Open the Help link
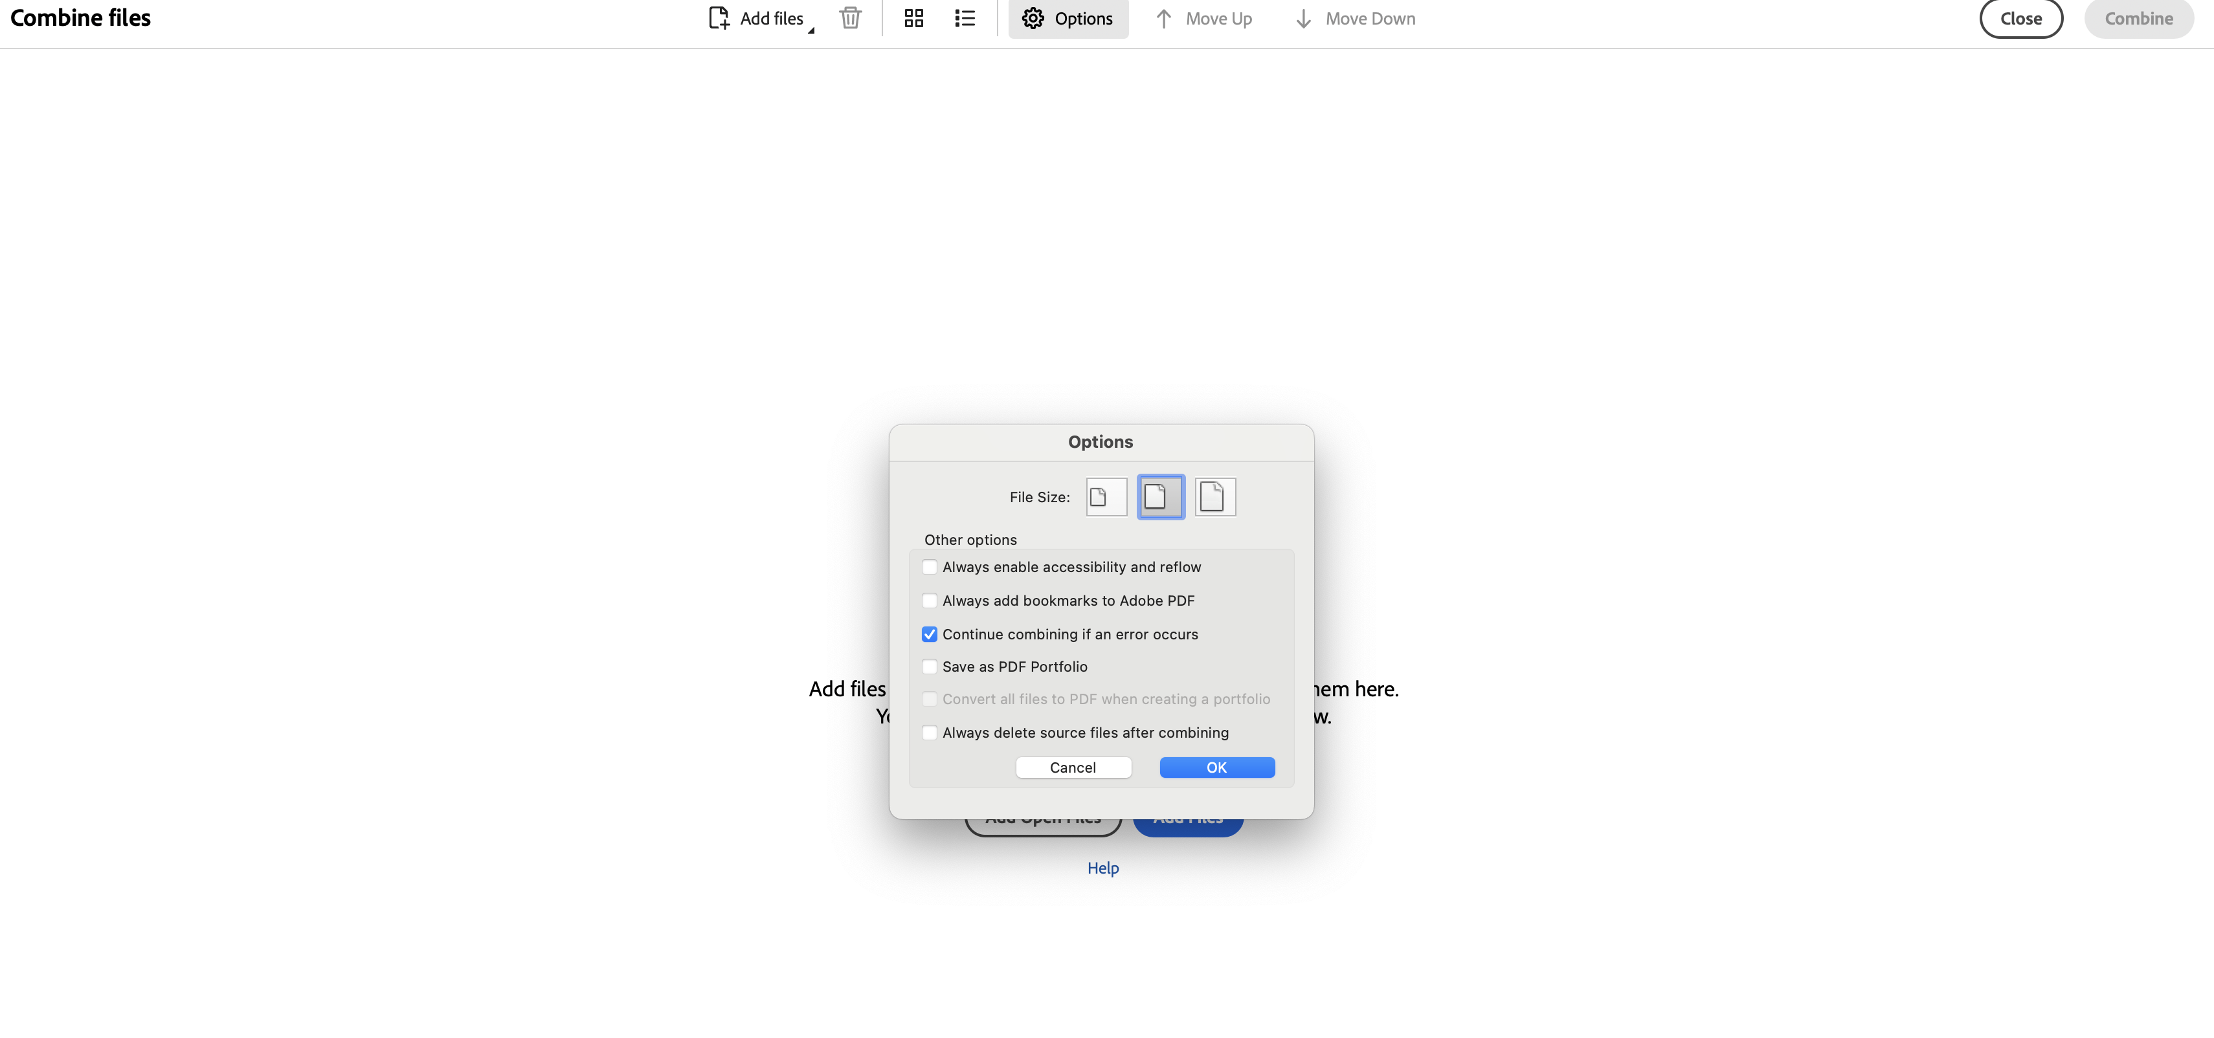 (x=1102, y=867)
